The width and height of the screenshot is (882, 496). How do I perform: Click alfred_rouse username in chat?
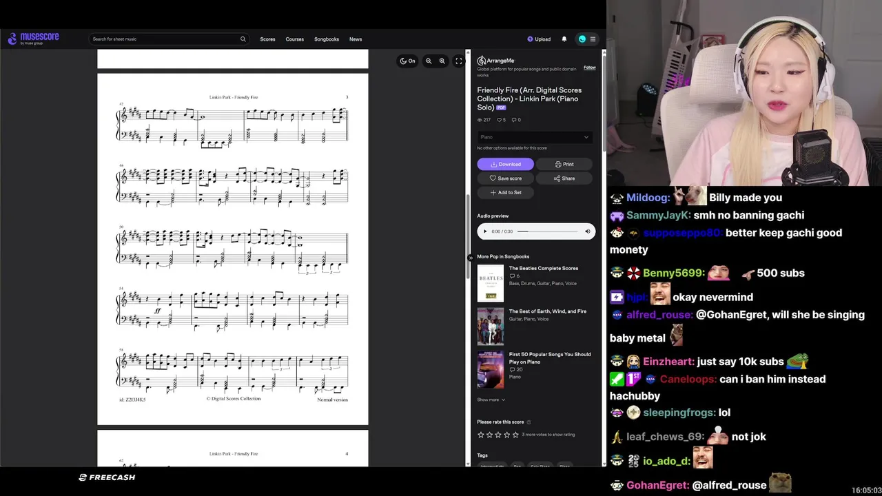point(659,315)
